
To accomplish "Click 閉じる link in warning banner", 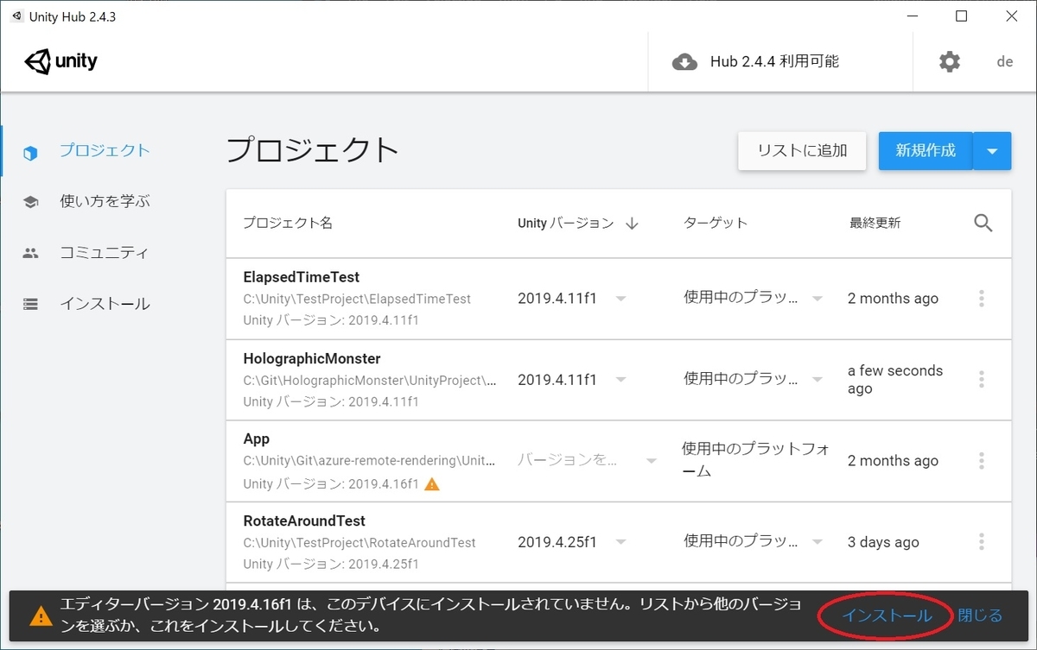I will pos(981,615).
